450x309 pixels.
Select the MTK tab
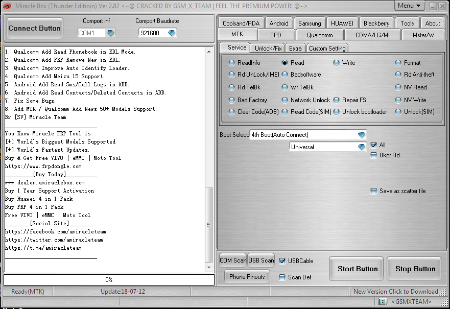238,34
